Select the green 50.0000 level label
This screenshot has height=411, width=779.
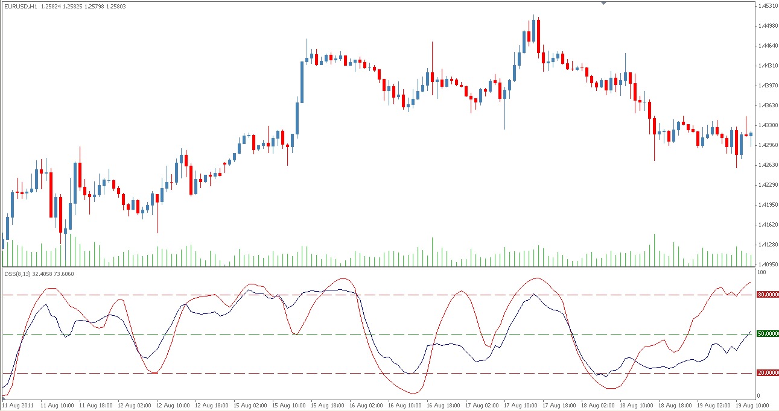[x=768, y=334]
